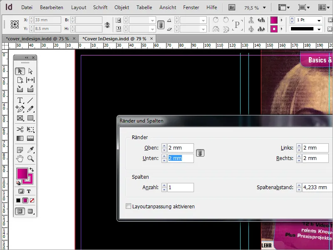This screenshot has width=333, height=250.
Task: Select the Type tool
Action: [x=20, y=100]
